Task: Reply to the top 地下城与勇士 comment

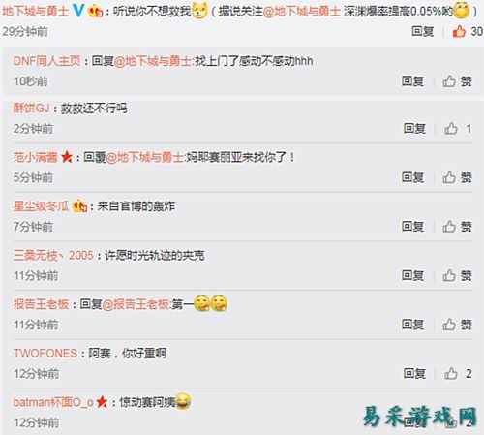Action: [423, 31]
